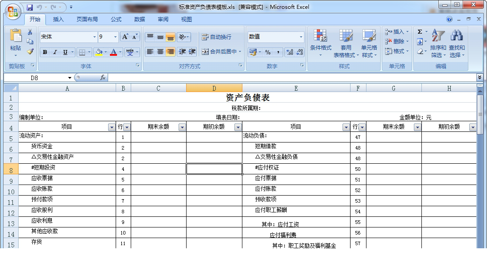Image resolution: width=487 pixels, height=258 pixels.
Task: Switch to the 页面布局 tab
Action: point(87,19)
